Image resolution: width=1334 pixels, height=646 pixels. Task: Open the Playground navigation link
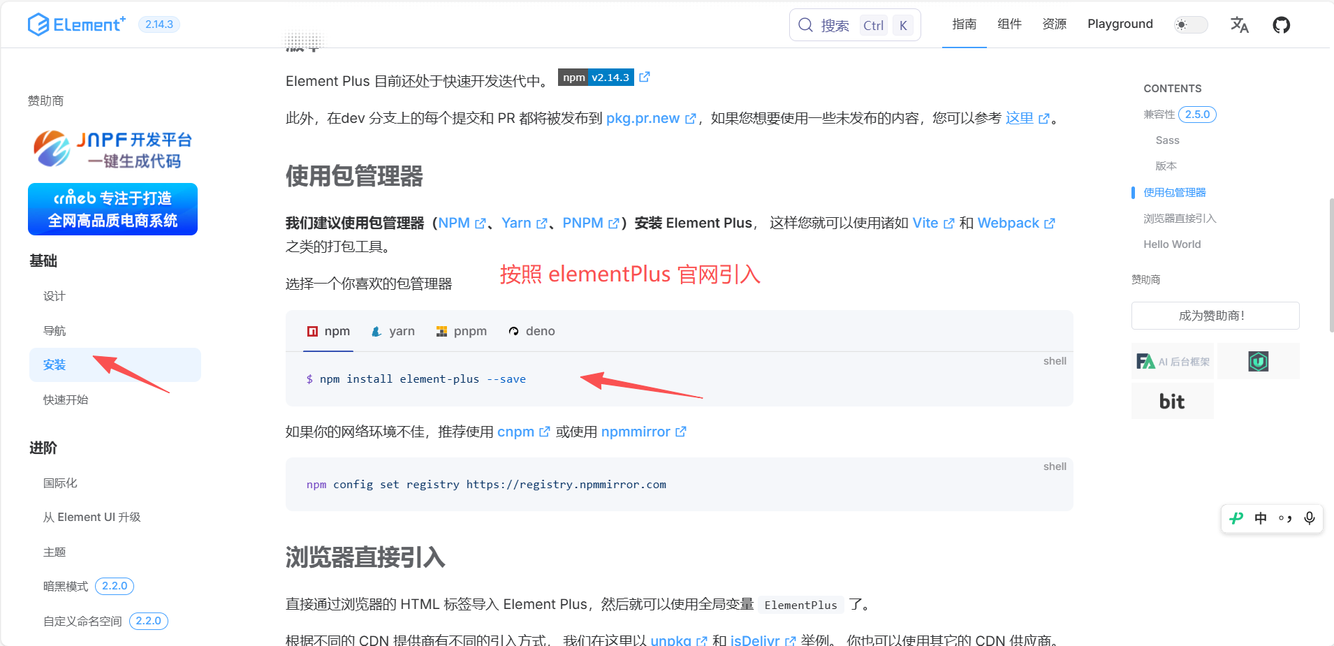1120,24
